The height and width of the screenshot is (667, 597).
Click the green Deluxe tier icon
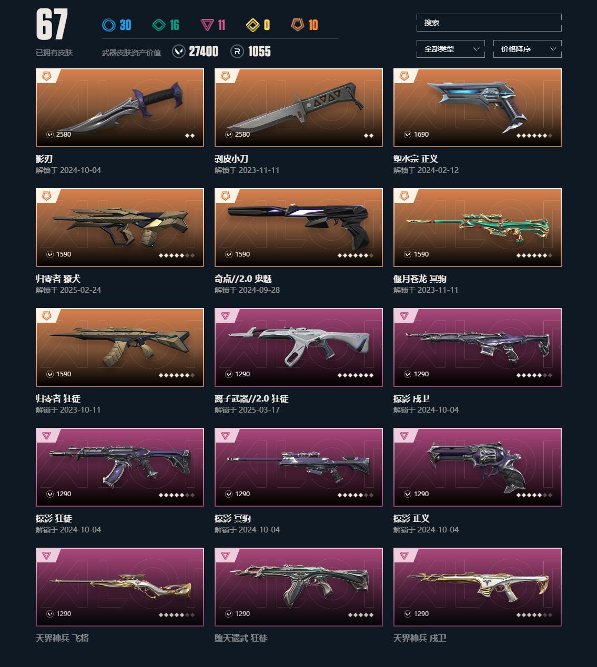[x=159, y=25]
